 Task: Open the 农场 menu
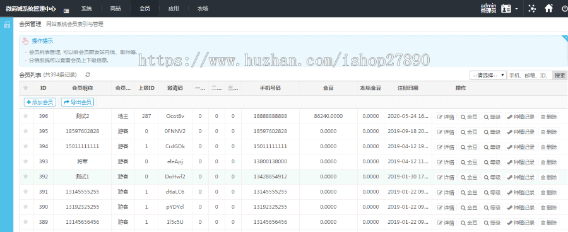pyautogui.click(x=203, y=8)
